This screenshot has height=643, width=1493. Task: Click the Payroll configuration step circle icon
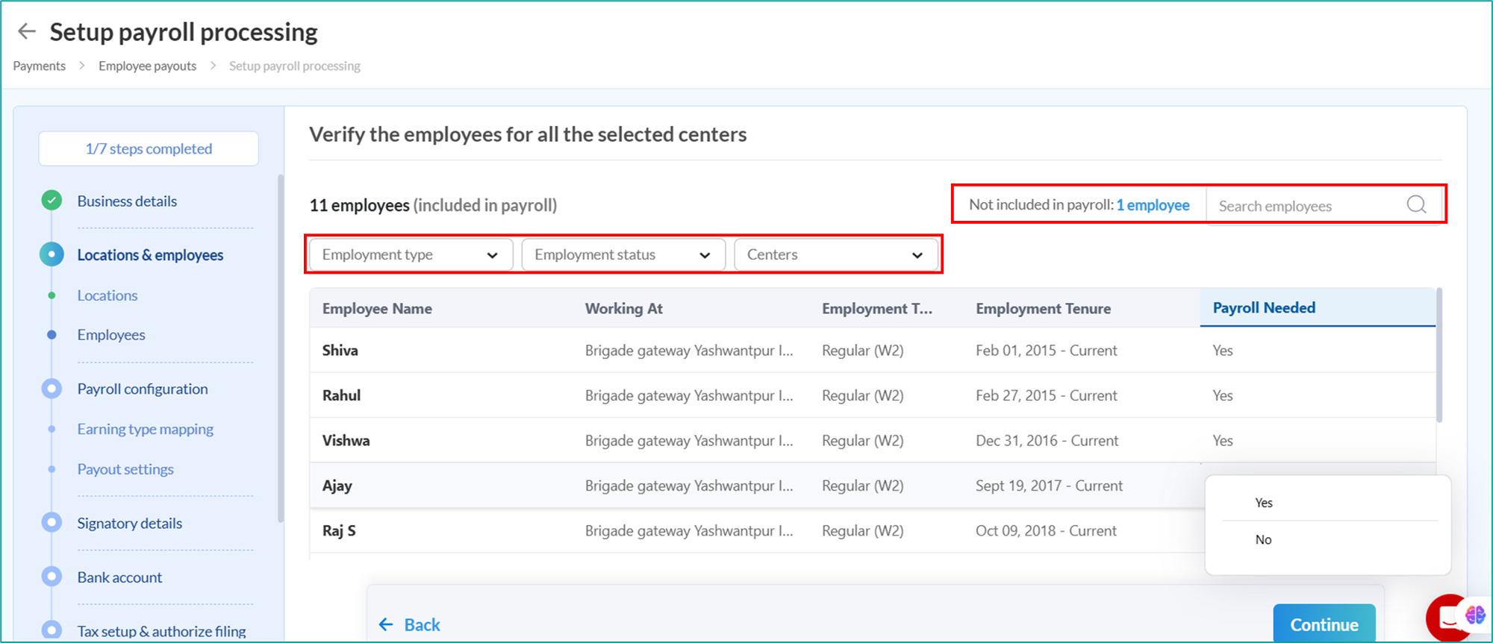[x=52, y=389]
